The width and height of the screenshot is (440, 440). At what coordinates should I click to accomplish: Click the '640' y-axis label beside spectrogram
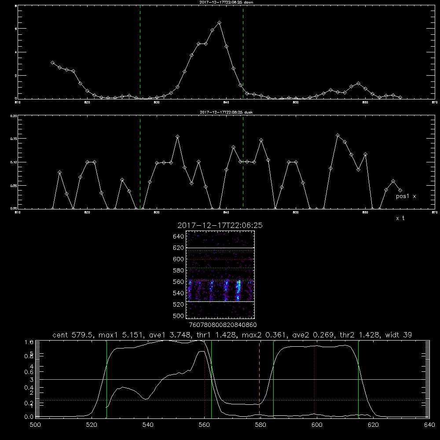pos(179,237)
